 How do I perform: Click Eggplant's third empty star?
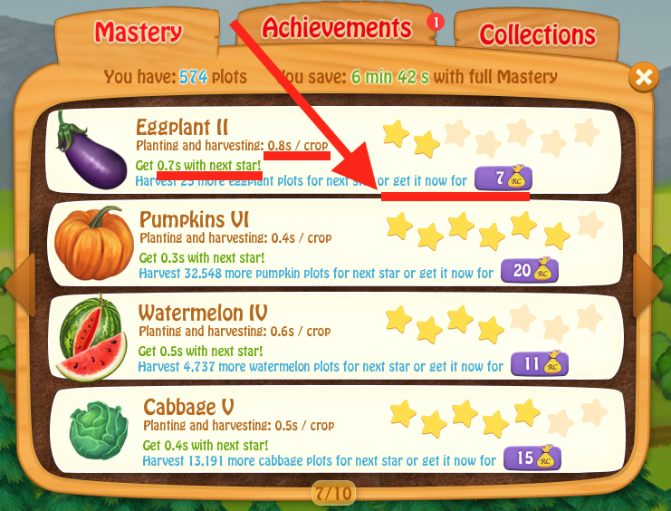[x=458, y=132]
